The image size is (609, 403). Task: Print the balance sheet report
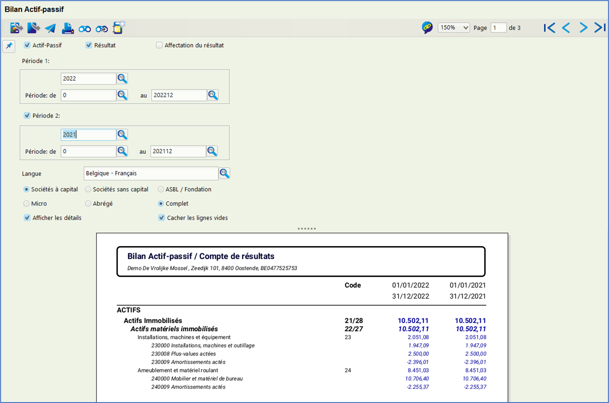click(67, 28)
